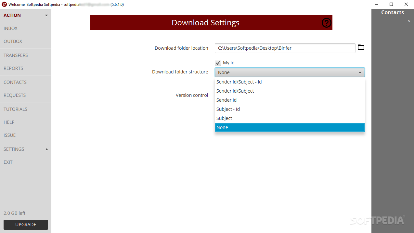Open REQUESTS page

pos(15,95)
